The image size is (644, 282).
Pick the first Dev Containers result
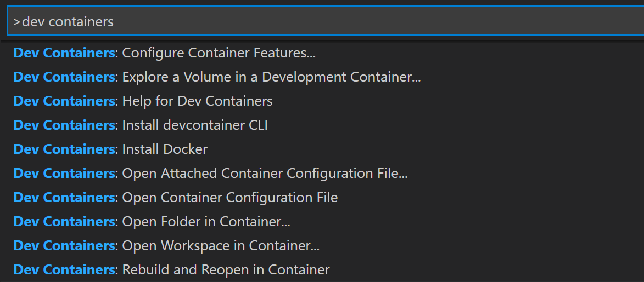tap(165, 53)
